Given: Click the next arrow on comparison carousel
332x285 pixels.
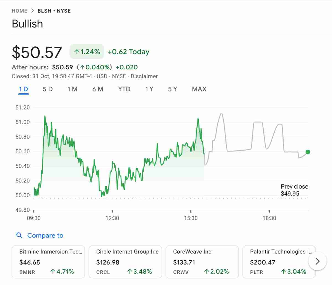Looking at the screenshot, I should click(317, 261).
